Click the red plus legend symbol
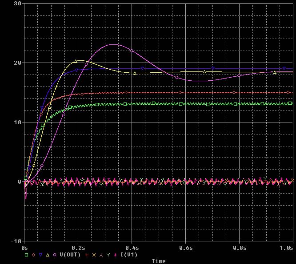The width and height of the screenshot is (296, 264). (x=87, y=255)
